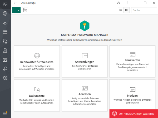Focus the Suche search field
This screenshot has width=158, height=118.
click(x=144, y=10)
